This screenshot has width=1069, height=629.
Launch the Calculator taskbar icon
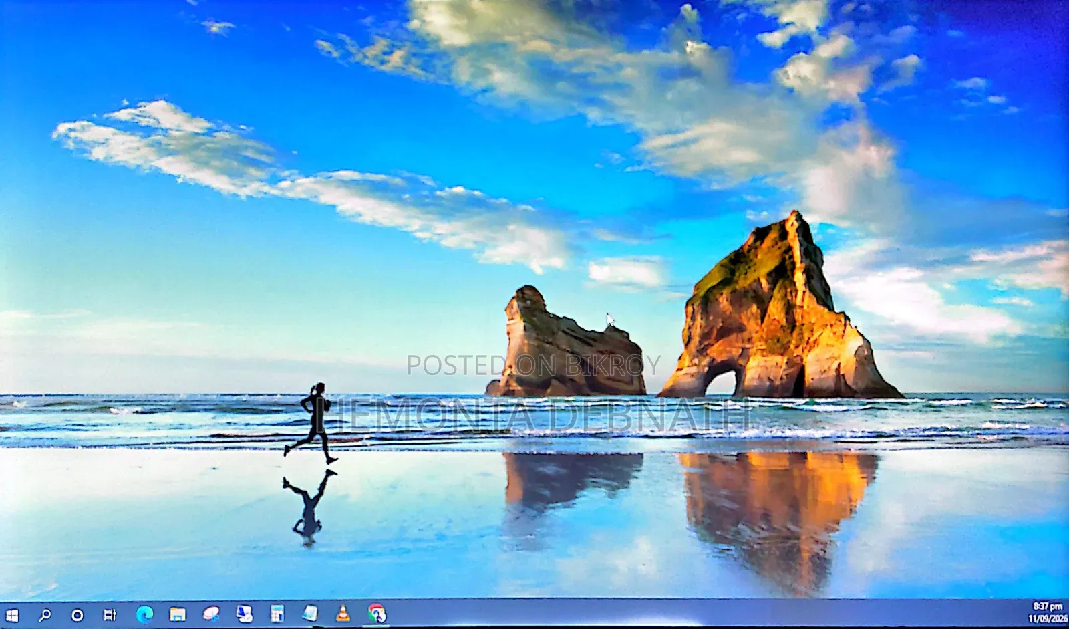277,613
